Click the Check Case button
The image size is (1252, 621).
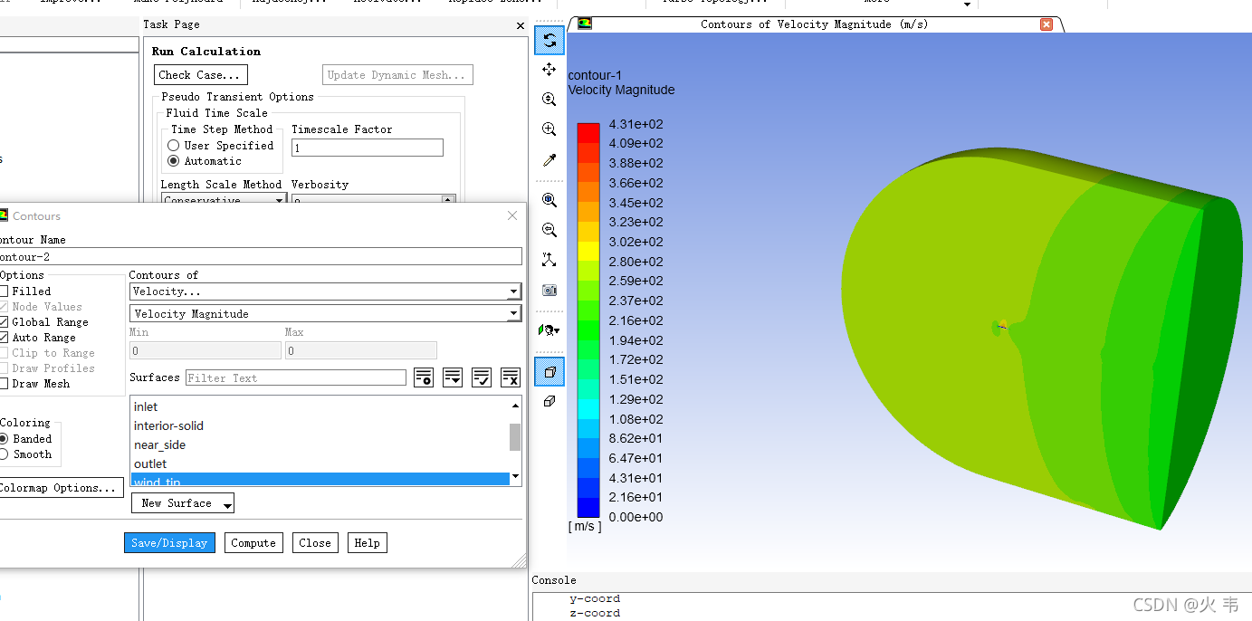pyautogui.click(x=200, y=74)
